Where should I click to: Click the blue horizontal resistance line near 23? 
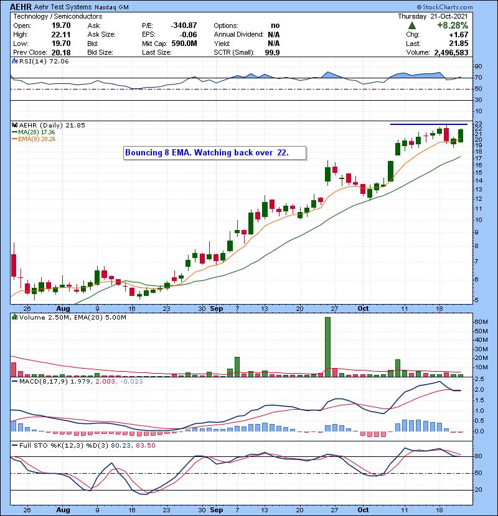429,124
